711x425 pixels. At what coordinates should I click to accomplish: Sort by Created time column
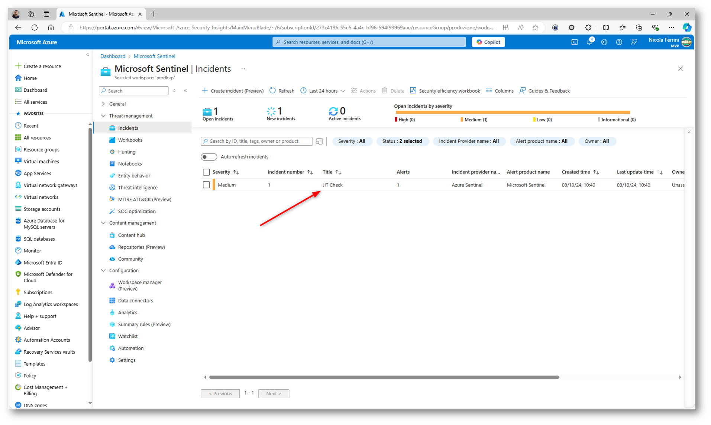coord(580,172)
